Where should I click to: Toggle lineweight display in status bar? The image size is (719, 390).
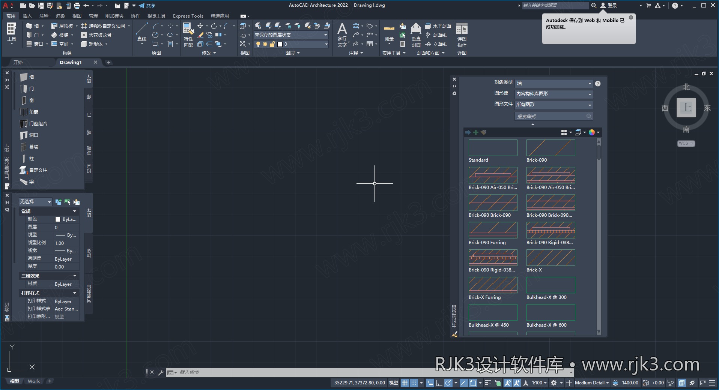(488, 383)
